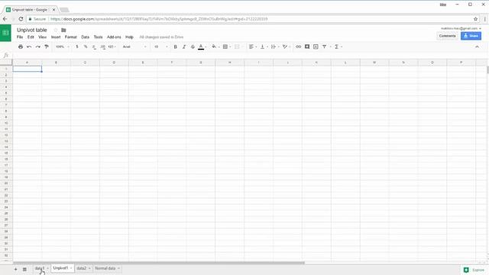Close the Unpivot table browser tab
Image resolution: width=489 pixels, height=275 pixels.
pyautogui.click(x=53, y=10)
